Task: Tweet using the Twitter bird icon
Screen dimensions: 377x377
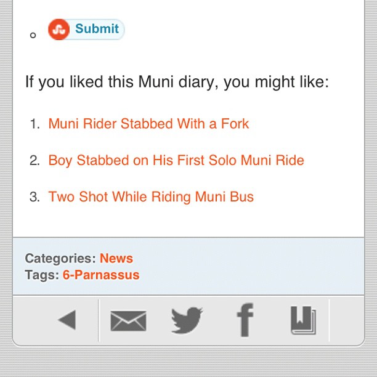Action: click(x=187, y=320)
